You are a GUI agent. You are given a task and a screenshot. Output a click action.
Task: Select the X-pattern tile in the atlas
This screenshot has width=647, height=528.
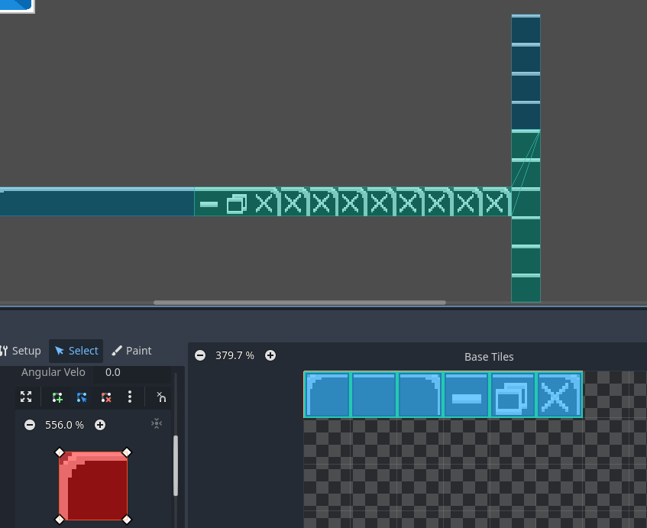[x=559, y=395]
